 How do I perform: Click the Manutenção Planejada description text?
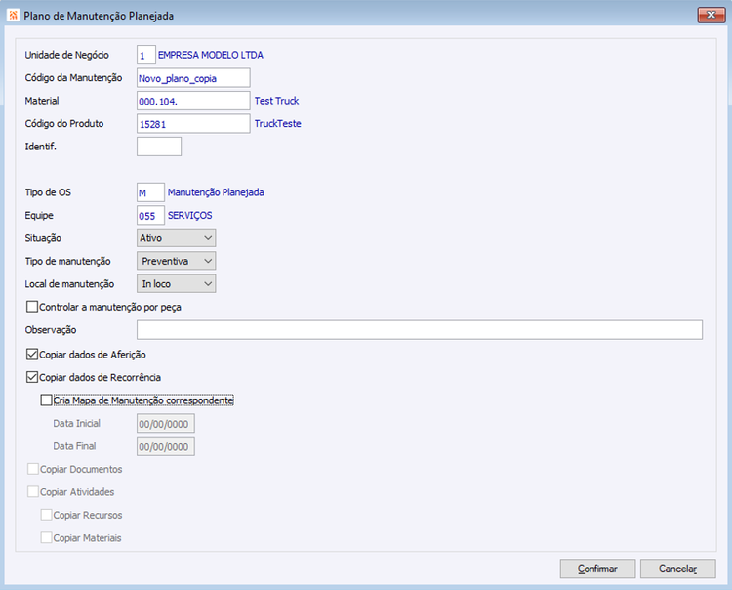[x=216, y=192]
